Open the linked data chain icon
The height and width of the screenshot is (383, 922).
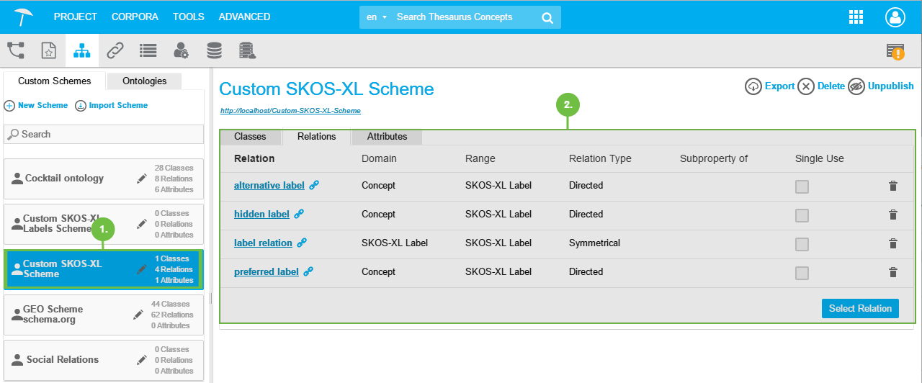point(115,50)
